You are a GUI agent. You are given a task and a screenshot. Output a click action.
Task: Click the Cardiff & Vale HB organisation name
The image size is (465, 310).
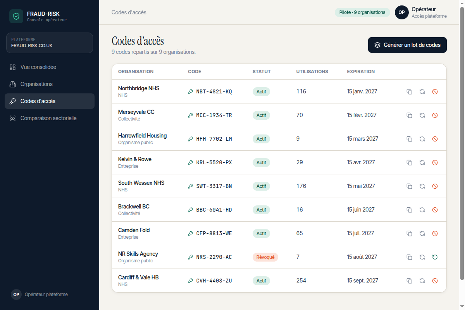tap(138, 277)
